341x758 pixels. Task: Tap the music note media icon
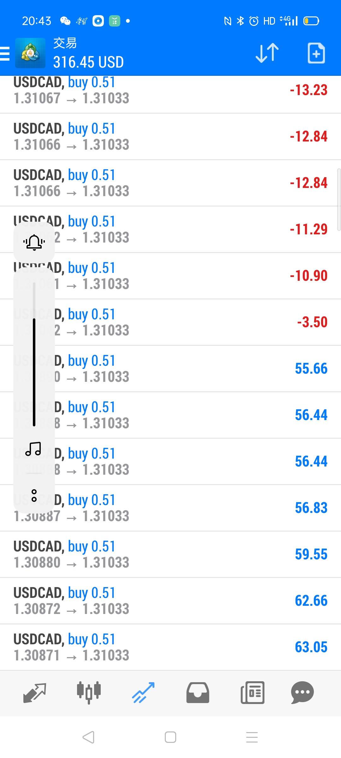click(33, 449)
